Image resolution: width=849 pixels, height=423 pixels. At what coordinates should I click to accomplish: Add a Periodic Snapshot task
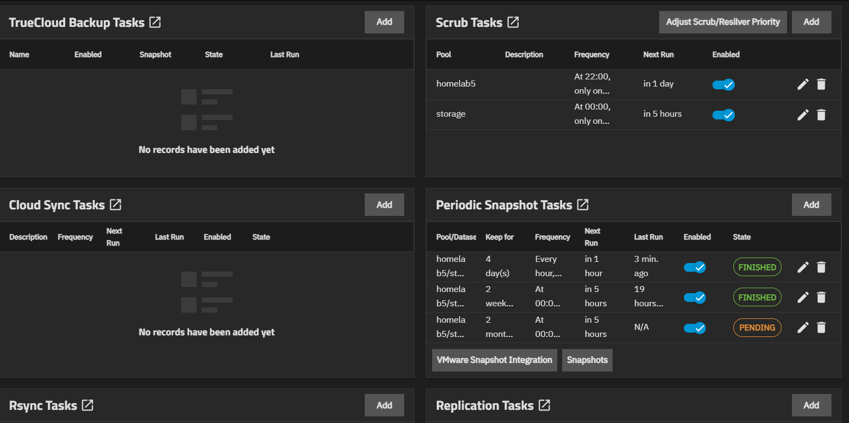(811, 204)
